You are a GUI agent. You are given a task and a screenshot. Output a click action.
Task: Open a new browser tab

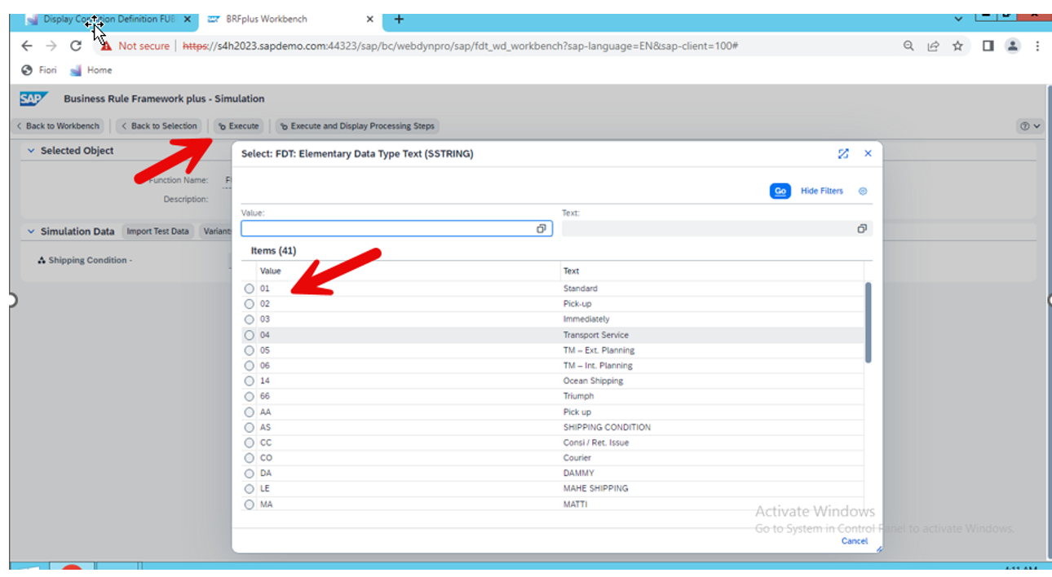[x=399, y=19]
